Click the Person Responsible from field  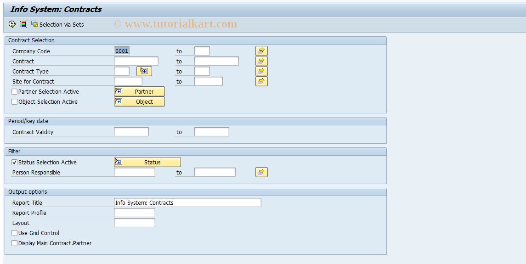[x=134, y=173]
